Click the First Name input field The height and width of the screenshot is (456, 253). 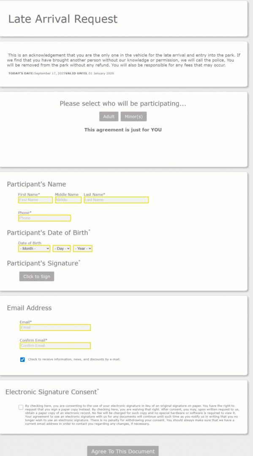35,200
